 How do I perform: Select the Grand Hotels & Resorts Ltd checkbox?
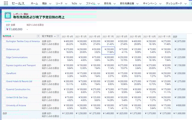(x=4, y=81)
